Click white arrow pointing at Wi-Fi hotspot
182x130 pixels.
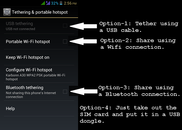point(83,41)
